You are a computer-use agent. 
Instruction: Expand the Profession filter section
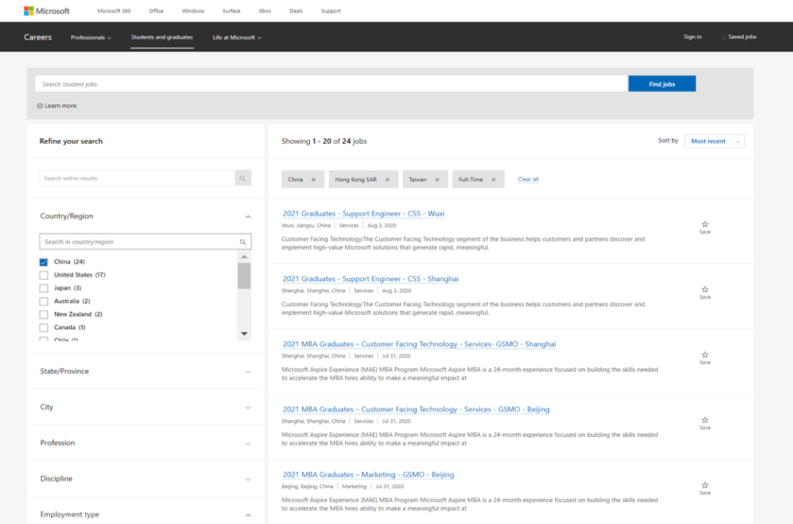tap(248, 444)
